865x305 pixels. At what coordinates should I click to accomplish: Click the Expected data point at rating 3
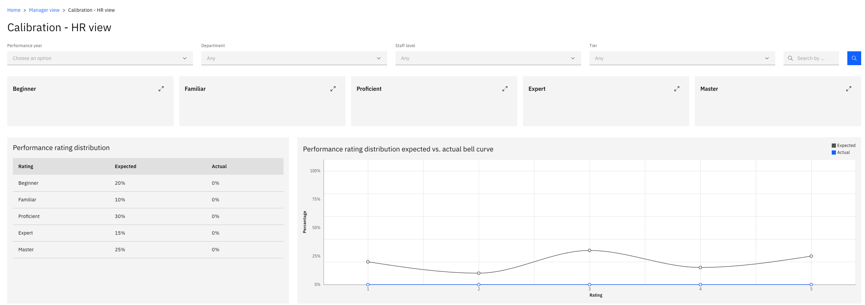(589, 250)
